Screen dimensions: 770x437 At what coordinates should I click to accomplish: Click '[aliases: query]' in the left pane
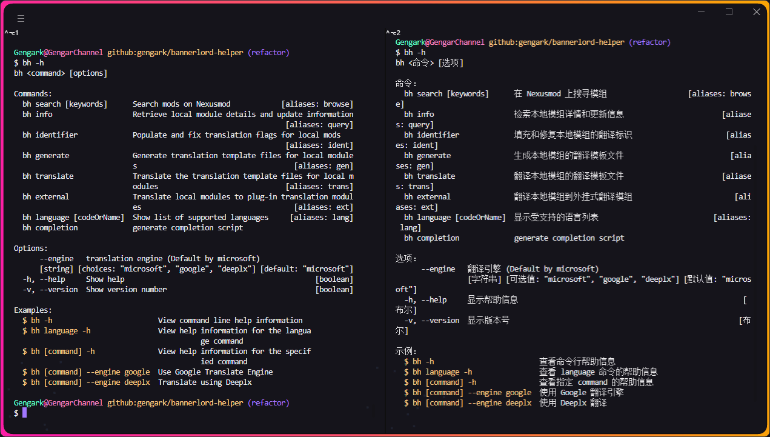[319, 125]
